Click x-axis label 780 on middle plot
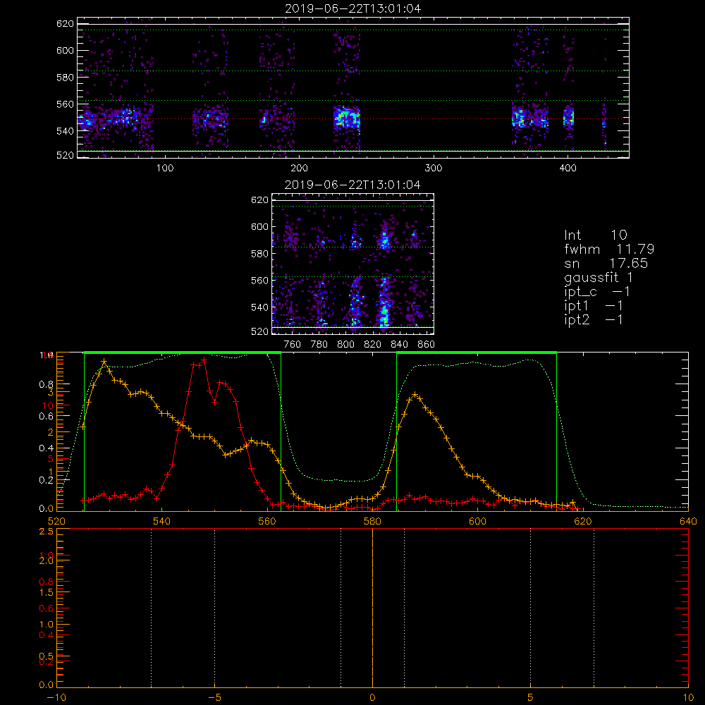The width and height of the screenshot is (705, 705). click(319, 344)
